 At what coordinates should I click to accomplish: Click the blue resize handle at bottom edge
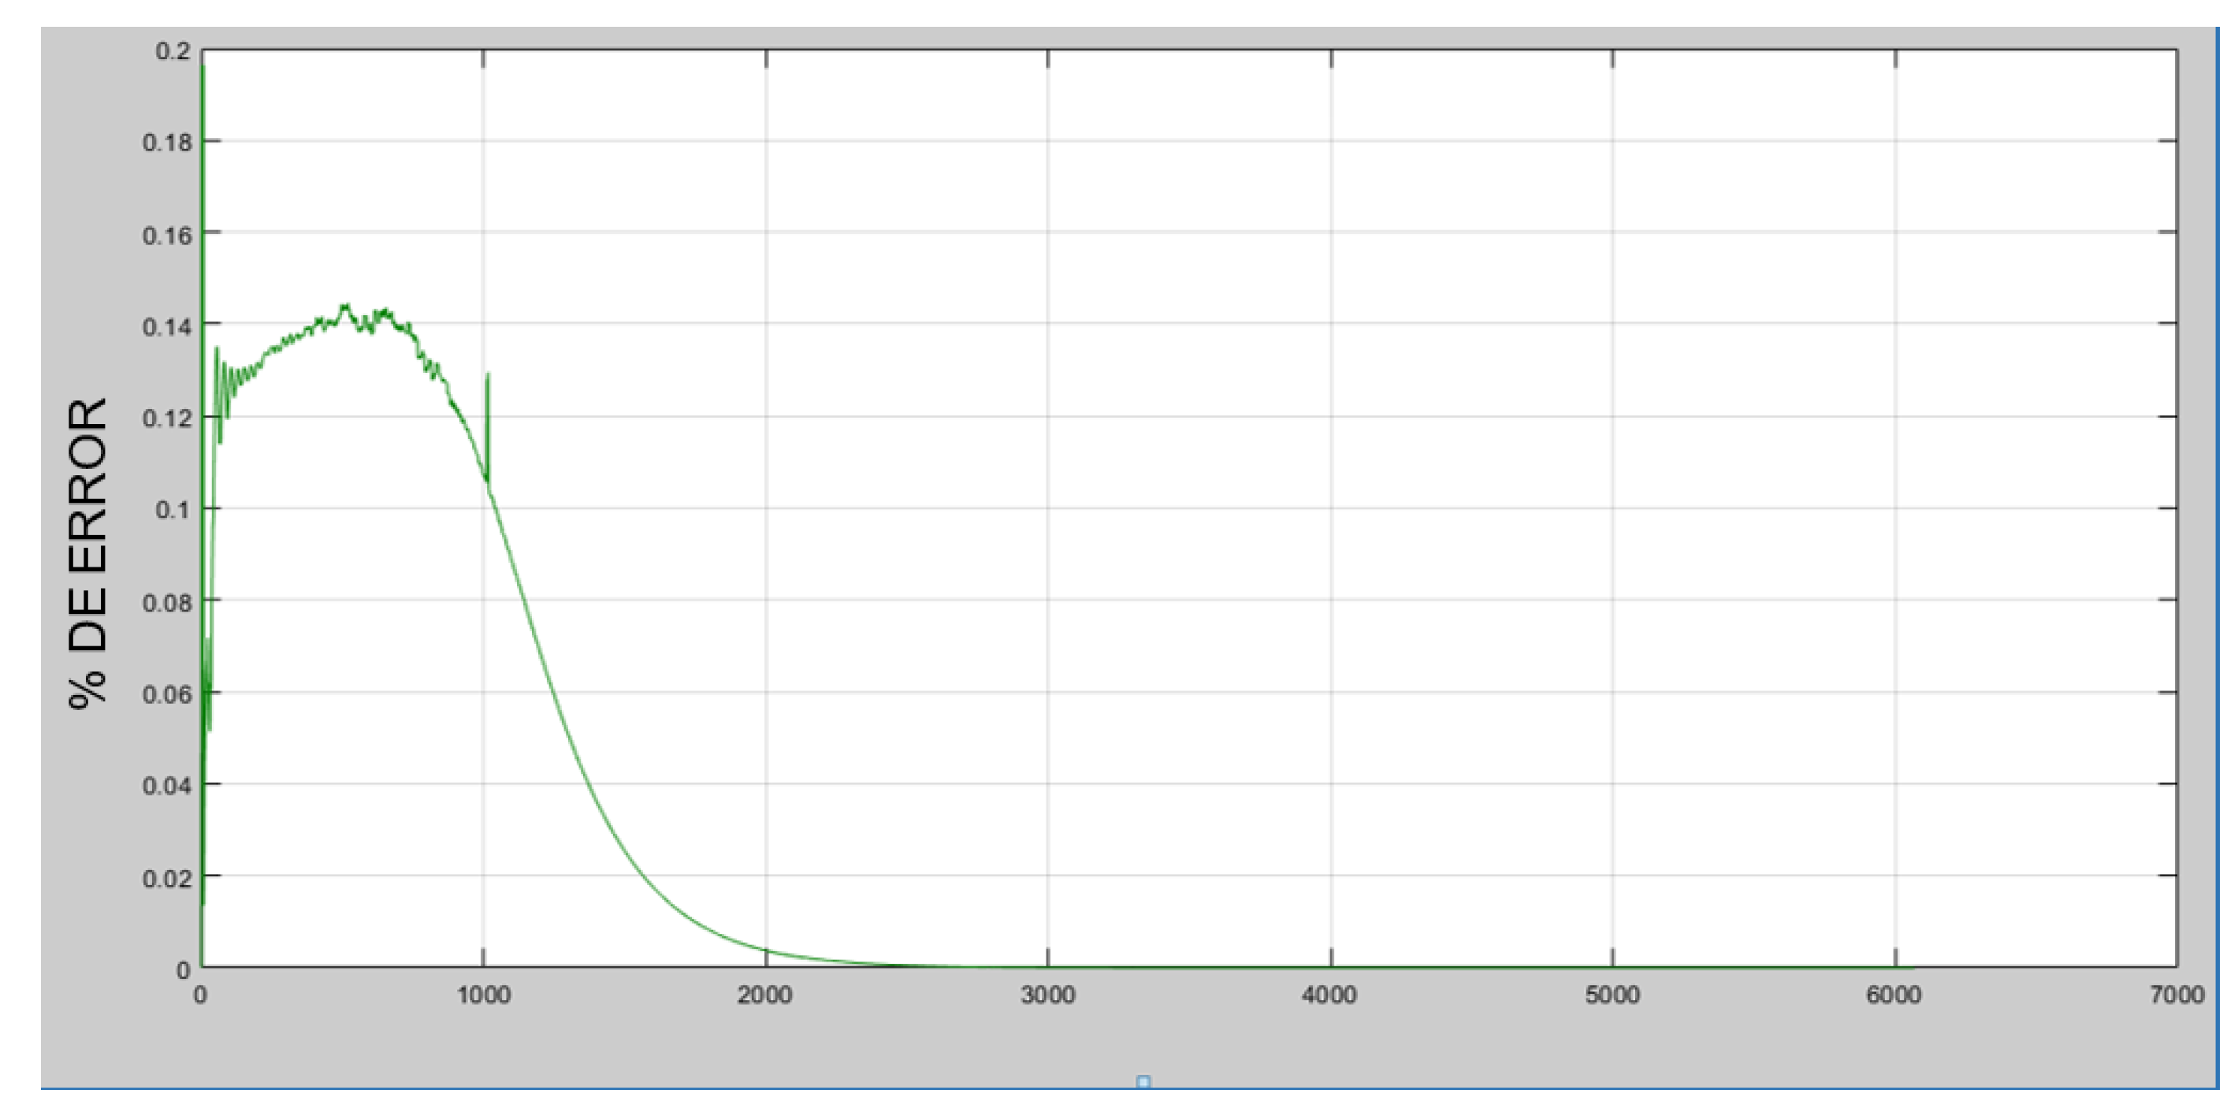click(x=1143, y=1081)
